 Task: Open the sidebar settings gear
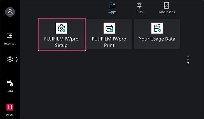click(x=10, y=59)
